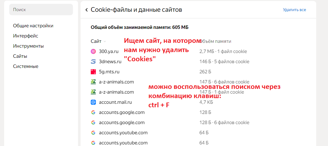Click the 262 Б memory value
The image size is (328, 146).
click(205, 72)
